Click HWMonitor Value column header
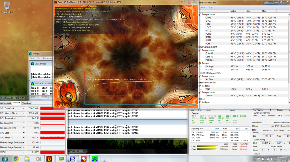 tap(237, 11)
